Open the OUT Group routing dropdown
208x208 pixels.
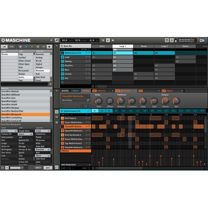[x=182, y=91]
